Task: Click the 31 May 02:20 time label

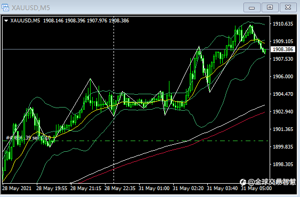Action: pos(188,188)
